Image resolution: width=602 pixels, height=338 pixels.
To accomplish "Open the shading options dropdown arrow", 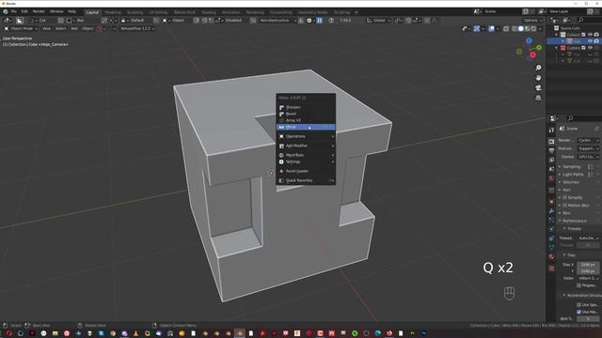I will pos(540,29).
